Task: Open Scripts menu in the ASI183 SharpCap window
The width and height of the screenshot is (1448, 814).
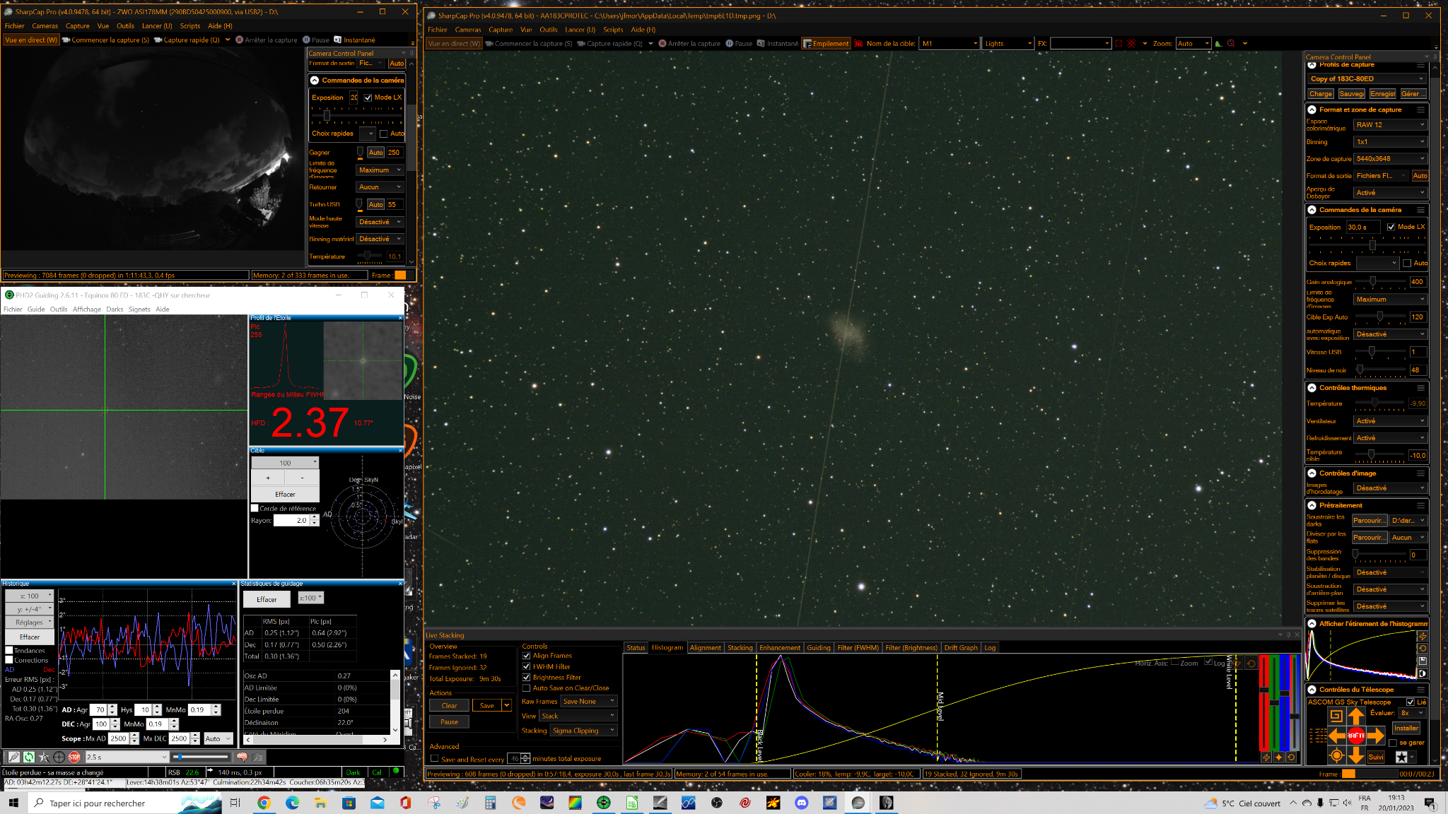Action: coord(613,30)
